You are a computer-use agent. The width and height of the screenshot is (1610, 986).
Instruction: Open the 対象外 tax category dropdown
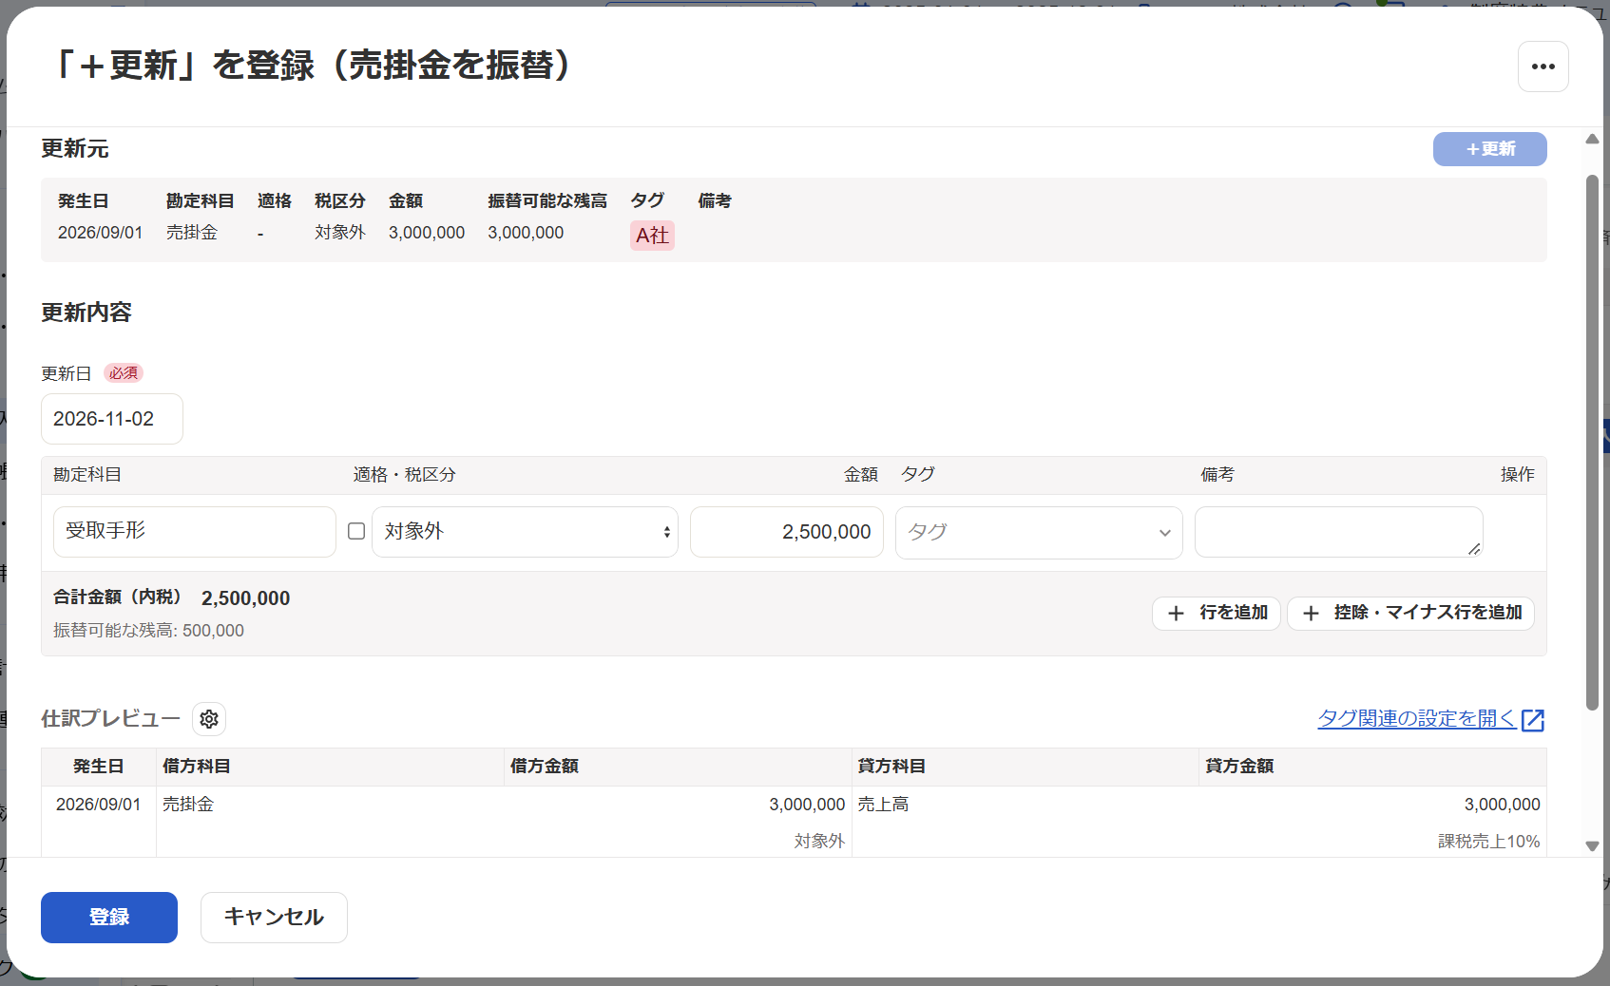coord(525,532)
